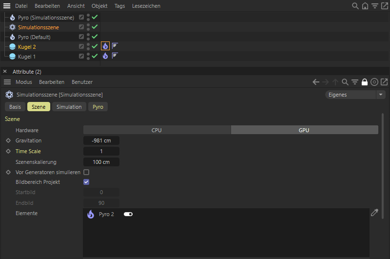Open Object Manager in new window icon
390x259 pixels.
coord(384,6)
